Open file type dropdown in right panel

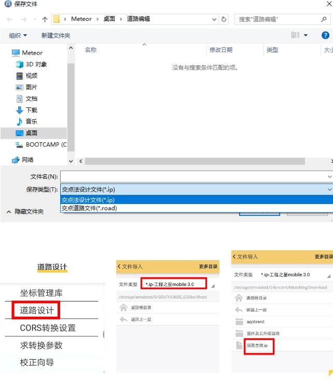click(329, 276)
